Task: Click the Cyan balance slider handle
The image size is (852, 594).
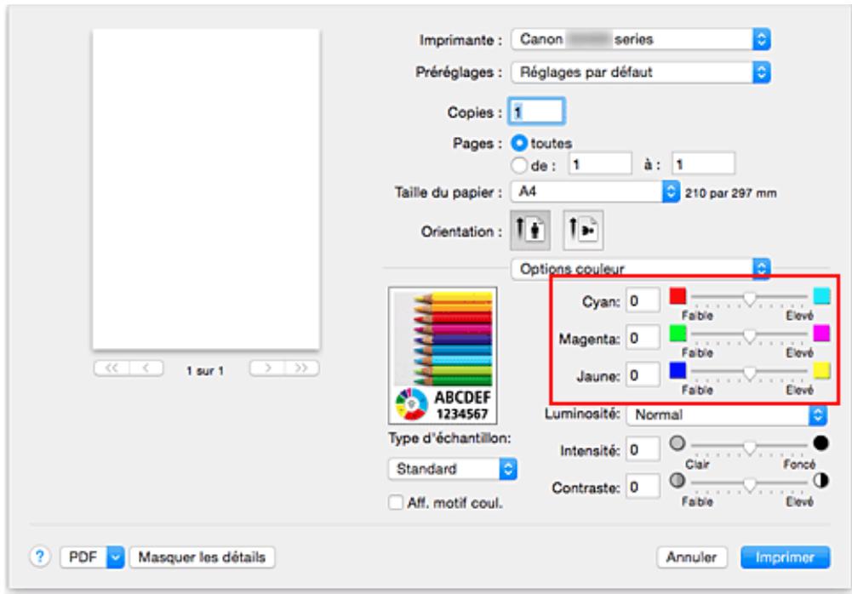Action: point(749,299)
